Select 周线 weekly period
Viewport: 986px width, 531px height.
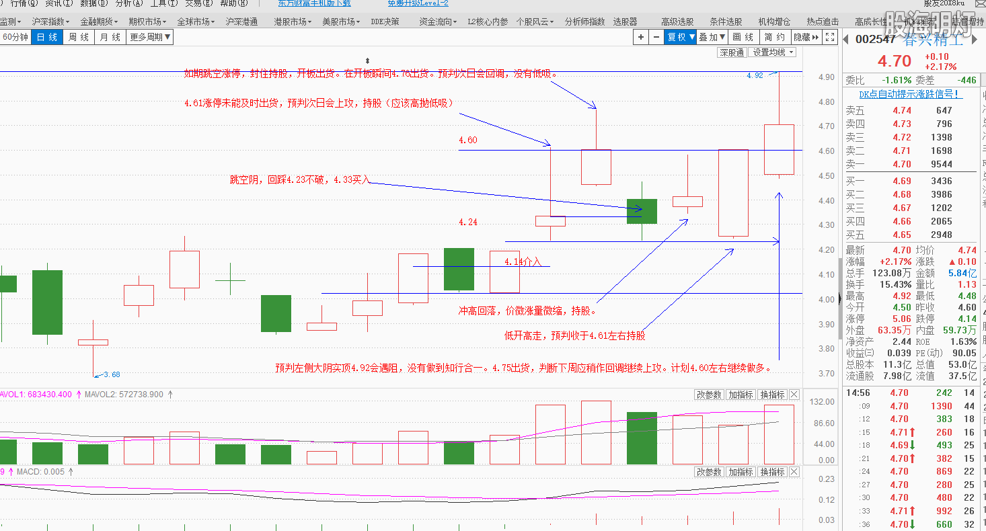(79, 37)
